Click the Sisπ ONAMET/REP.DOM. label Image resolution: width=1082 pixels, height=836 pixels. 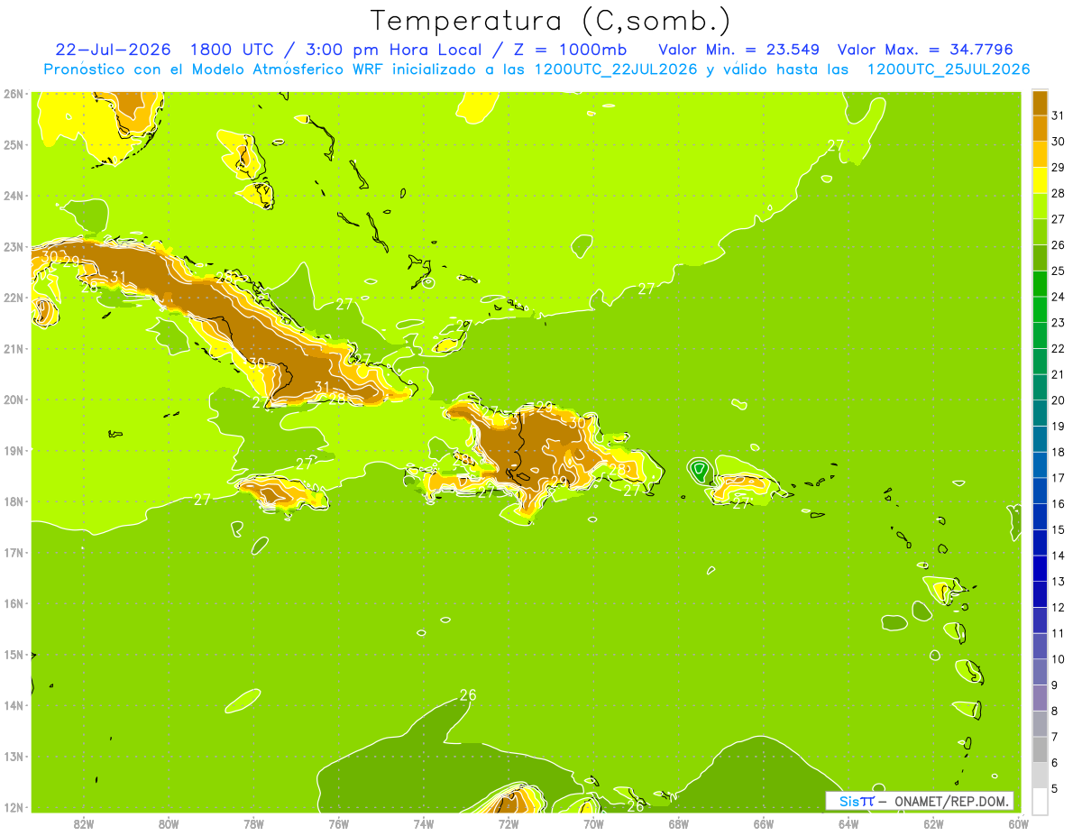tap(920, 801)
